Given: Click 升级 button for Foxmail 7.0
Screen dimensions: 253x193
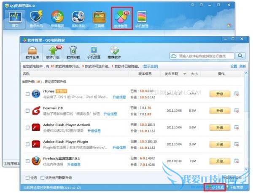Looking at the screenshot, I should pos(220,111).
